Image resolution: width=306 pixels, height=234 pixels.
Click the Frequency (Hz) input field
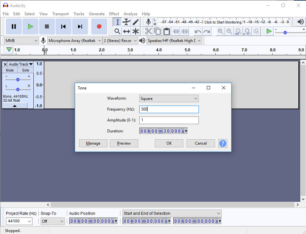[x=169, y=109]
